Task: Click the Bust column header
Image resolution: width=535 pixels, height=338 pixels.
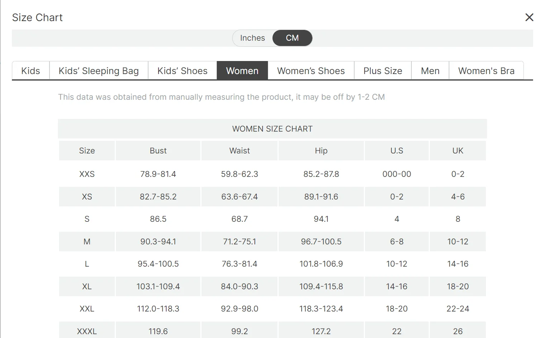Action: 158,151
